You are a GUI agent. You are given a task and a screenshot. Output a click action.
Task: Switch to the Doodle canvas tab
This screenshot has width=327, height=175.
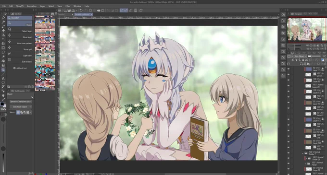(x=65, y=14)
